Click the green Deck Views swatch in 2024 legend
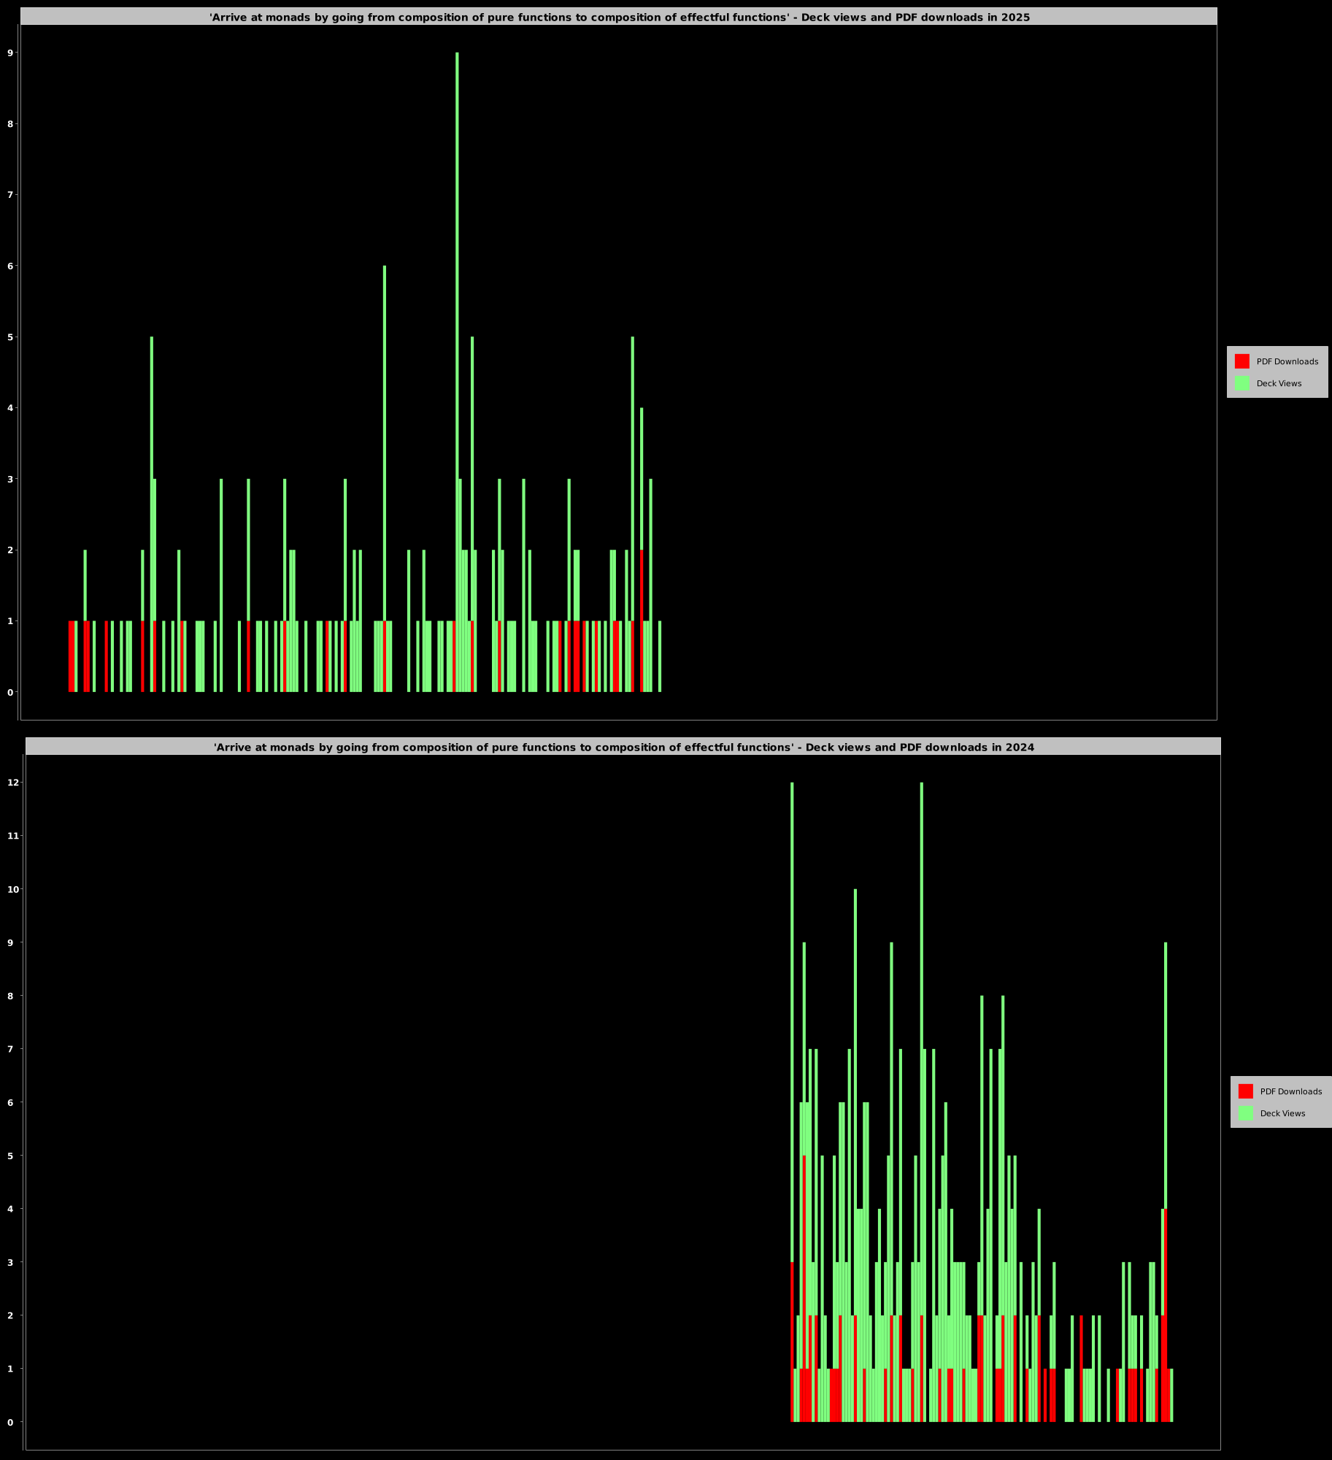1332x1460 pixels. coord(1245,1113)
